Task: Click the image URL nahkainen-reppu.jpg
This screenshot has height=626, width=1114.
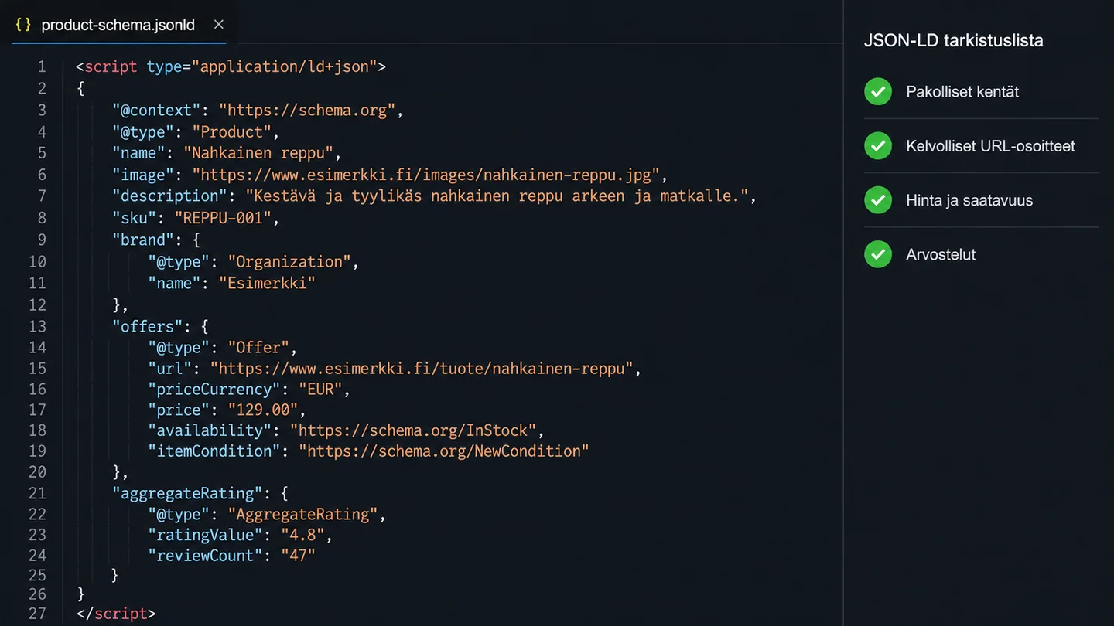Action: (x=425, y=175)
